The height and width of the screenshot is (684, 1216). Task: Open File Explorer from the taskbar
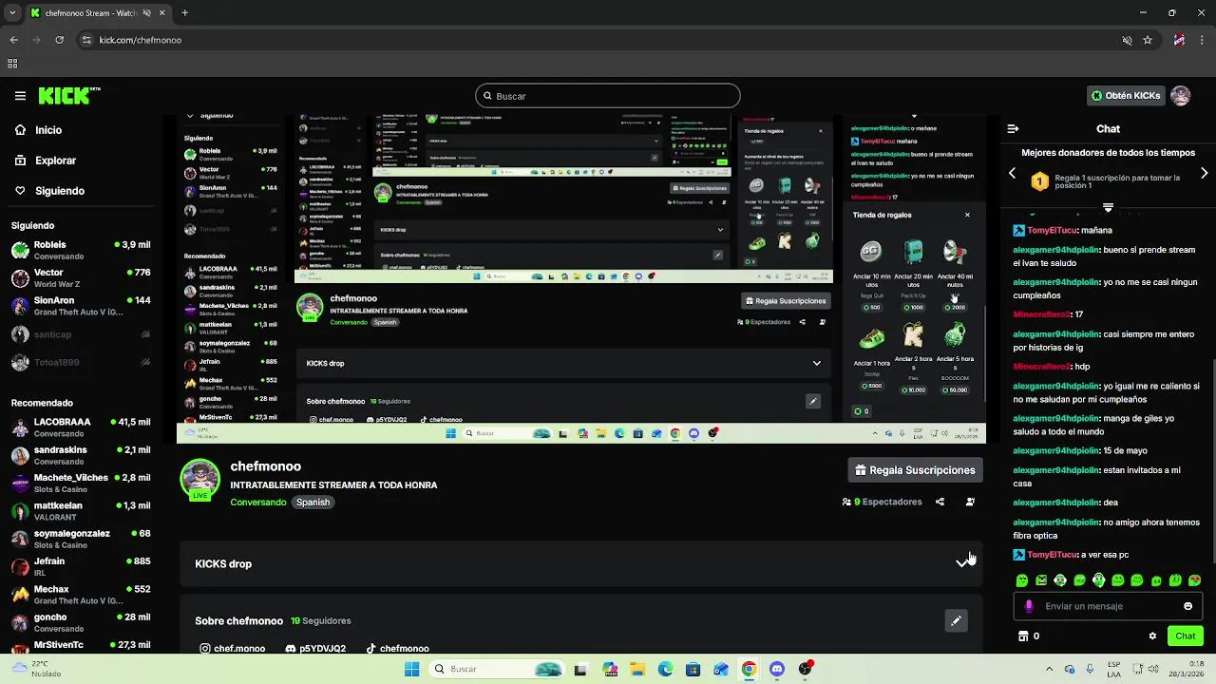point(636,670)
